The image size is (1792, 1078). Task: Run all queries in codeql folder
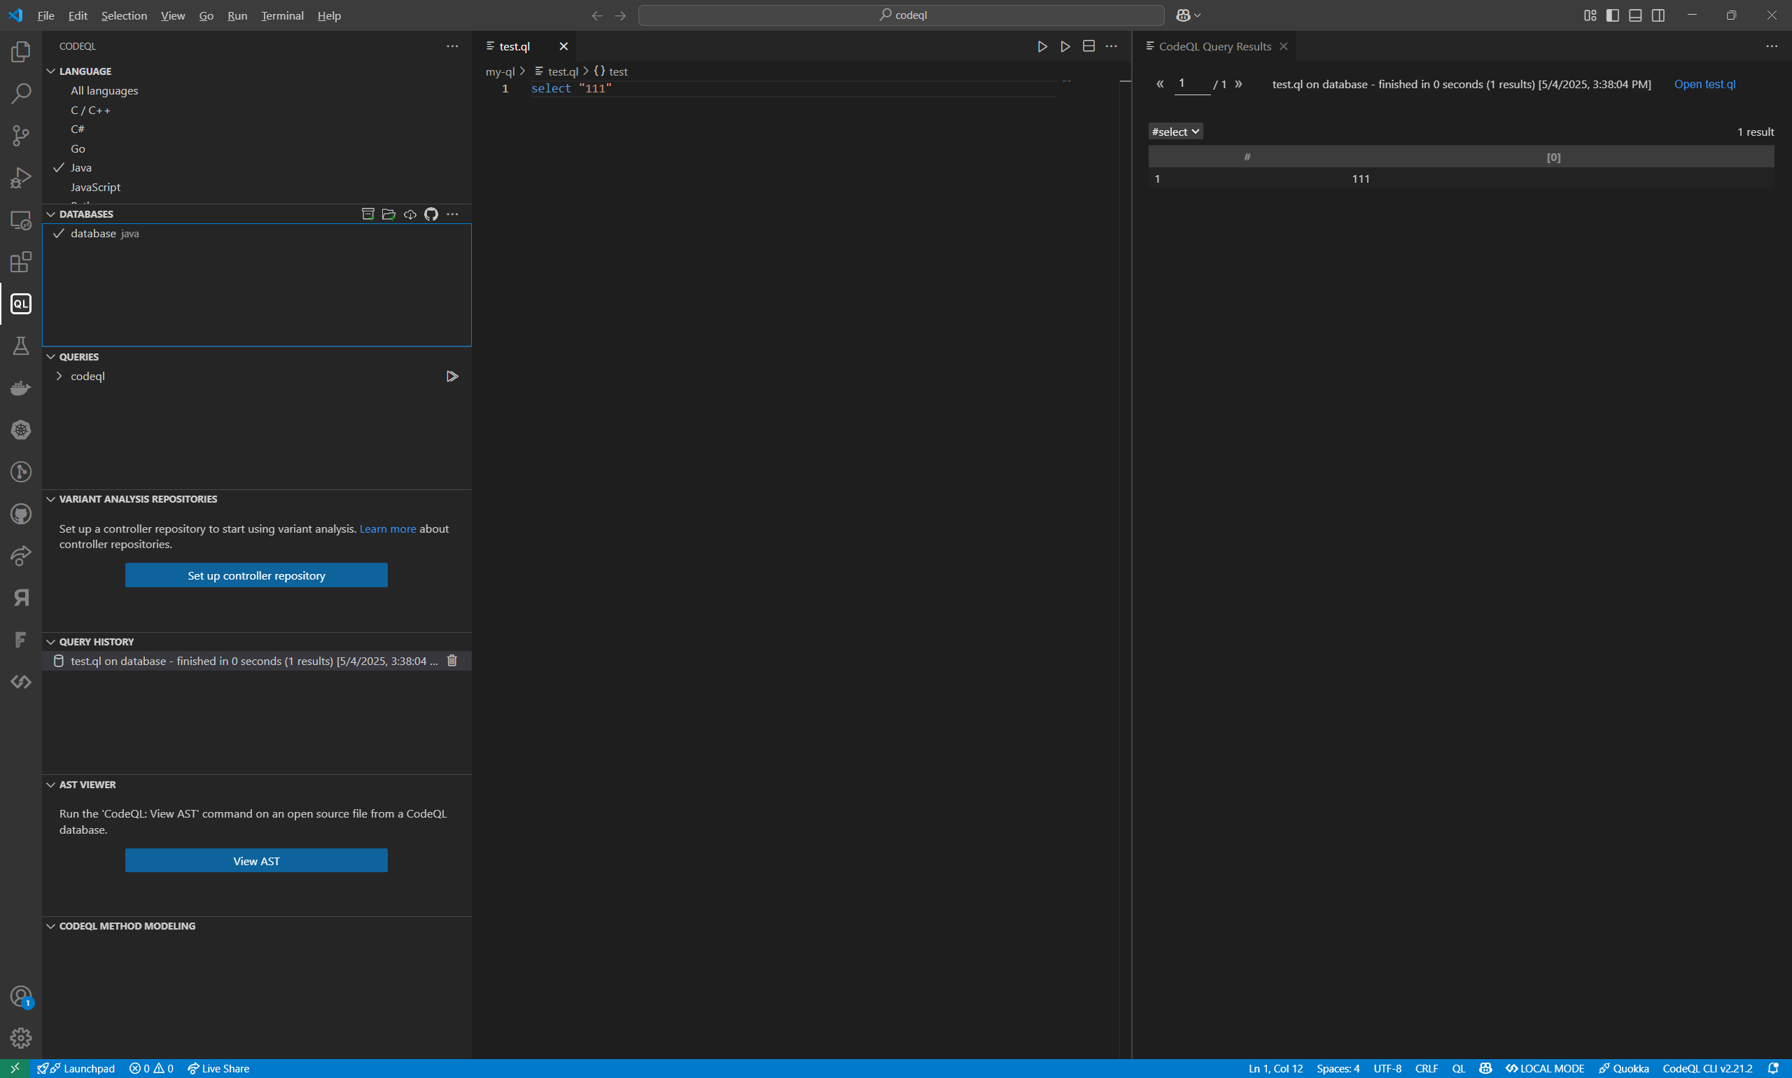(x=451, y=377)
